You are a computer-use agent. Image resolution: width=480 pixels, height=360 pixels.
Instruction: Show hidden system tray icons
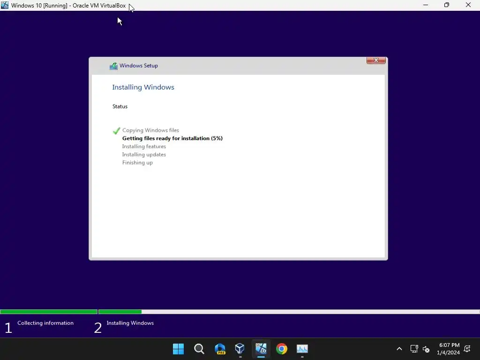(x=399, y=349)
